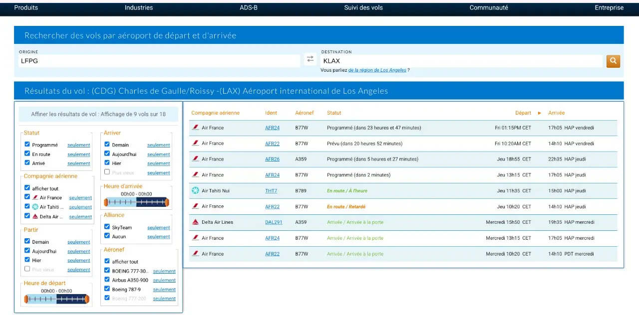The image size is (639, 315).
Task: Toggle Hier checkbox under Arriver
Action: [107, 162]
